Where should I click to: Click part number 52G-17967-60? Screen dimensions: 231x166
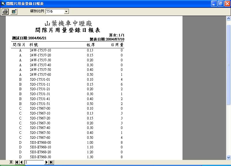pos(40,137)
